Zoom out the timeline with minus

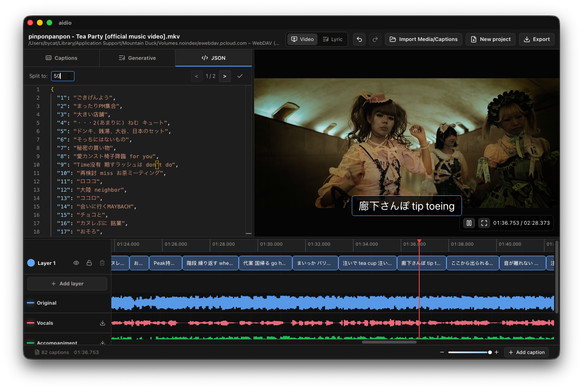point(442,352)
